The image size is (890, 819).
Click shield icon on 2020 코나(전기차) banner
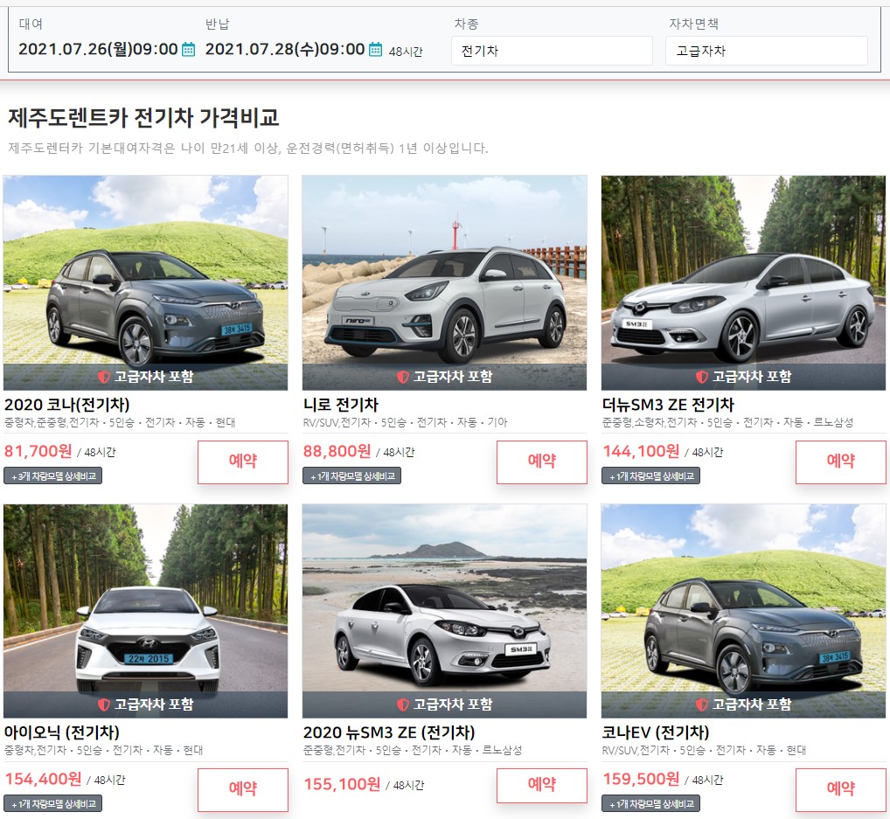(x=103, y=377)
